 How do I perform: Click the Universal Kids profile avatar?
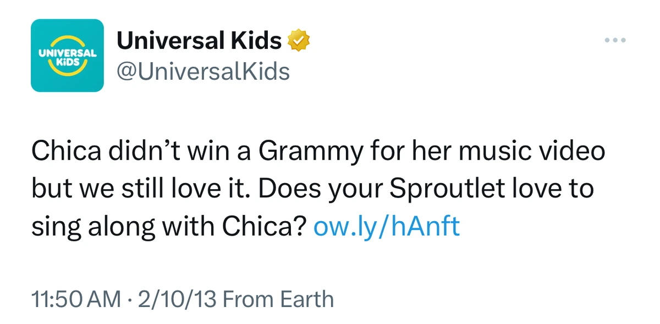tap(67, 54)
